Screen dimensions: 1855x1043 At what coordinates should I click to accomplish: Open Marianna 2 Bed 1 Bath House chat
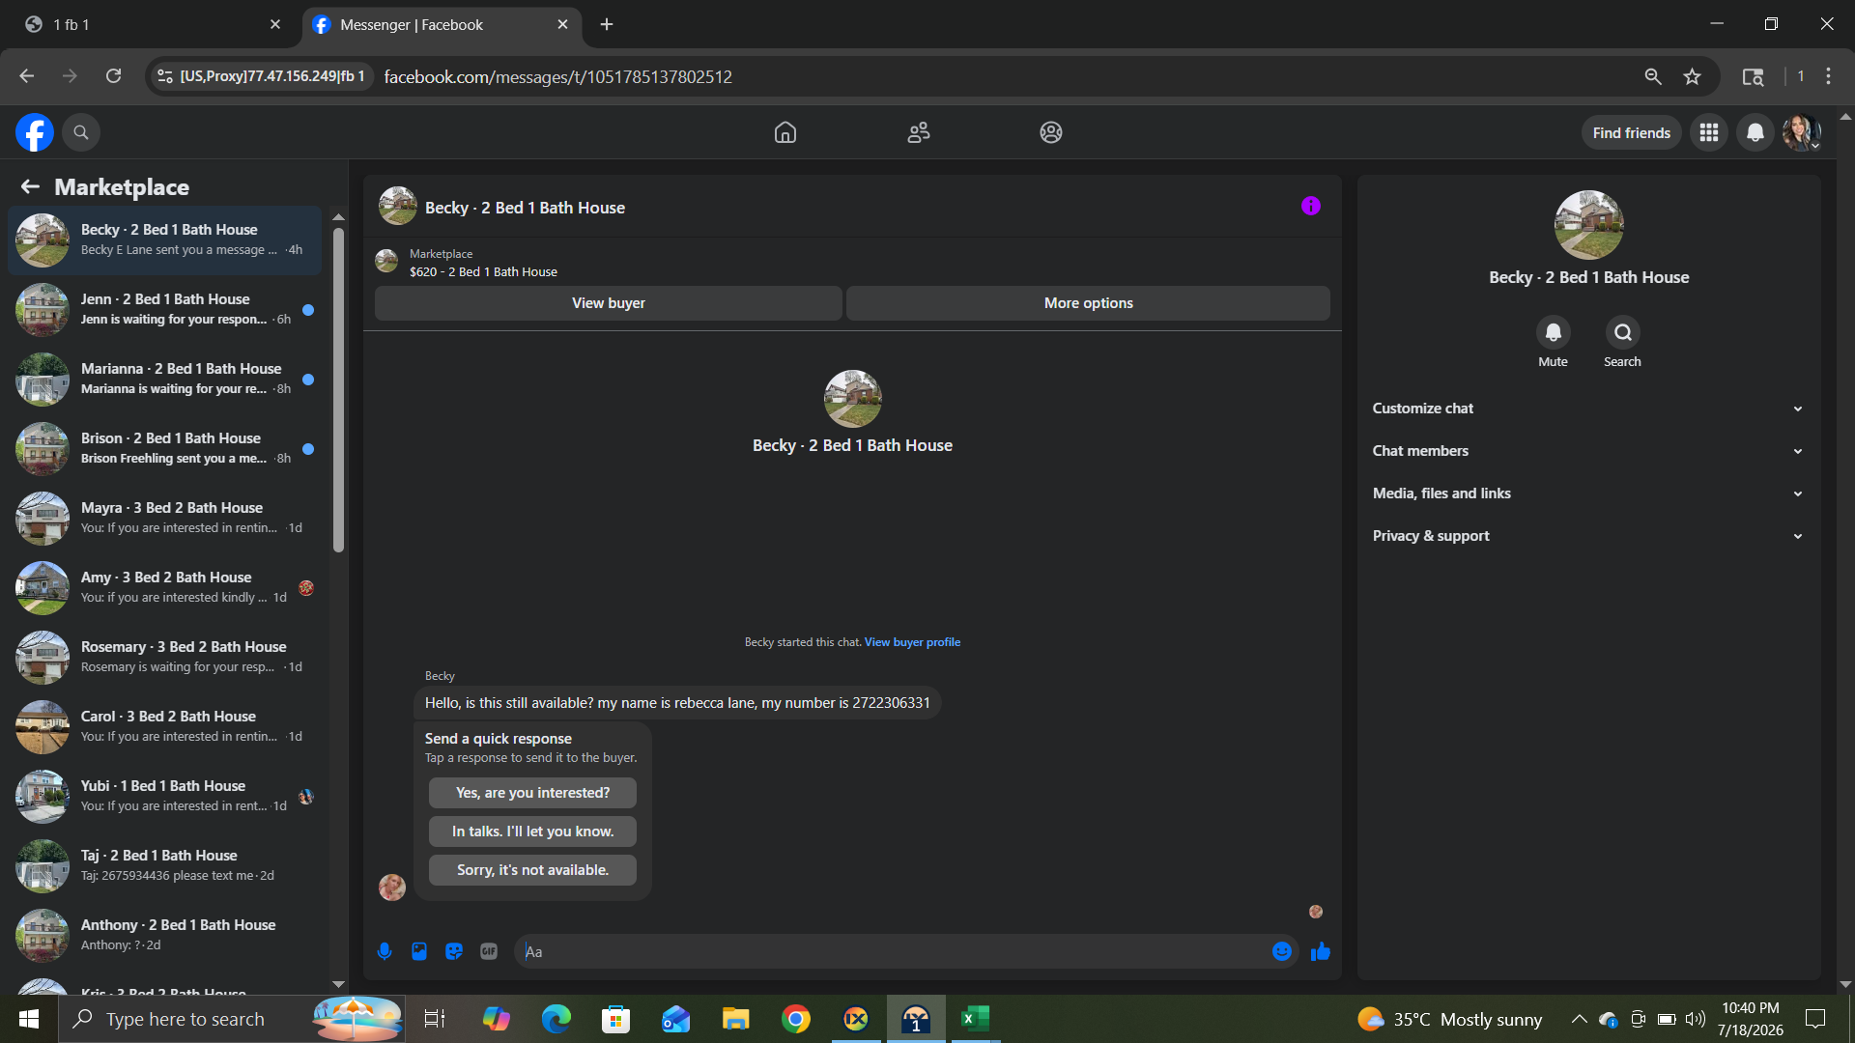pyautogui.click(x=164, y=379)
